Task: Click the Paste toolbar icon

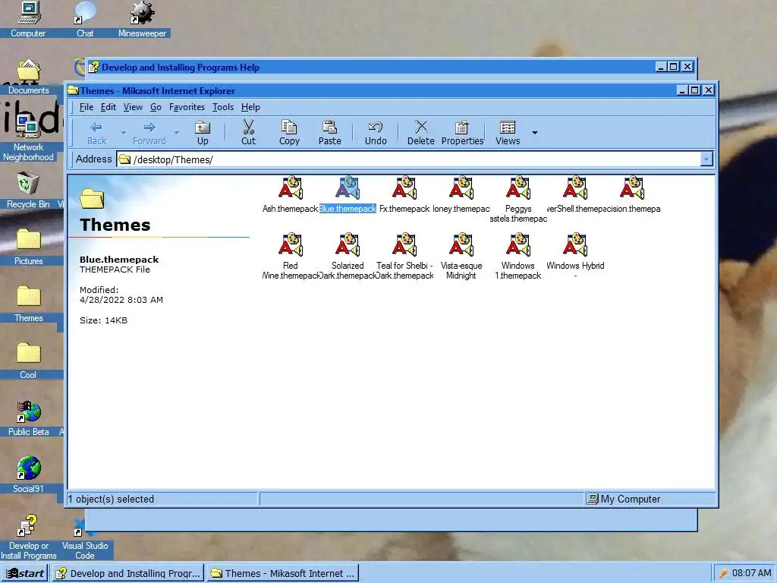Action: (x=330, y=133)
